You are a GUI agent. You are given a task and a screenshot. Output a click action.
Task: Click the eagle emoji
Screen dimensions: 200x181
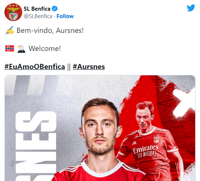(21, 49)
